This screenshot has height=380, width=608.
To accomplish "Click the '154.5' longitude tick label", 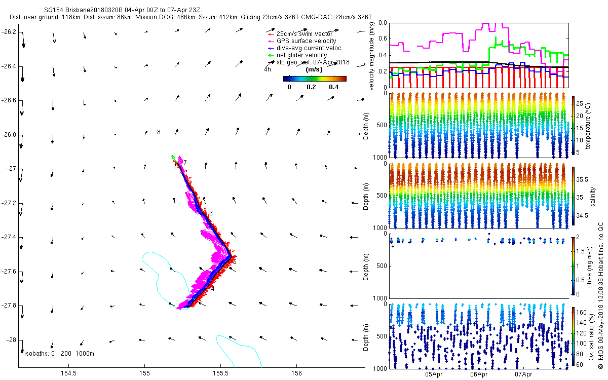I will [68, 374].
